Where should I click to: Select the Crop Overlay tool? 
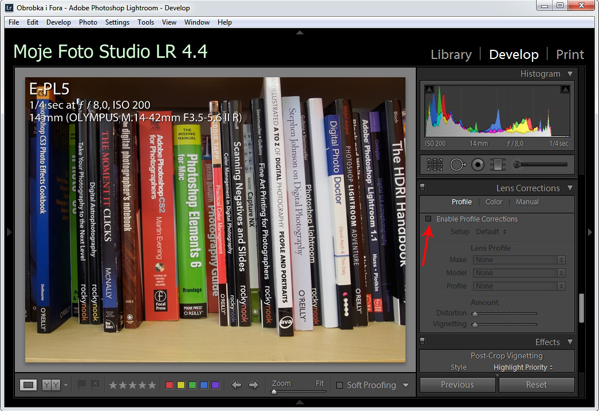pos(435,165)
